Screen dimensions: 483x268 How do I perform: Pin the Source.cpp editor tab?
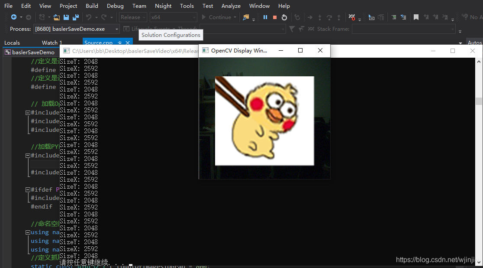click(x=121, y=43)
